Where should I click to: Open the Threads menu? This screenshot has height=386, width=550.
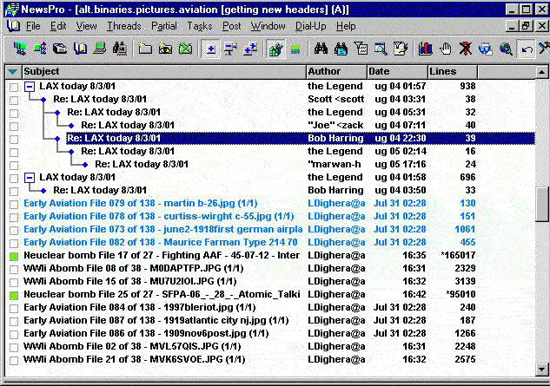coord(123,26)
